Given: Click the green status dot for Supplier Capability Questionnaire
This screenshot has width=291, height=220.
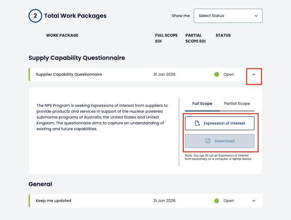Looking at the screenshot, I should click(x=217, y=75).
